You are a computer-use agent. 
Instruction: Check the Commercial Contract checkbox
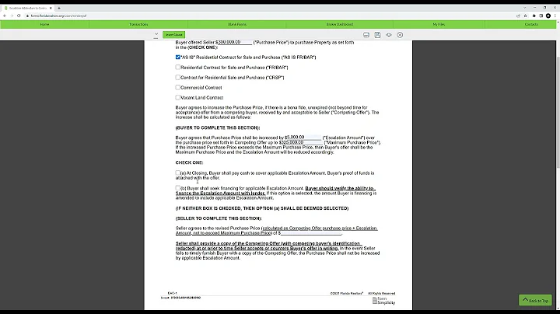point(178,87)
